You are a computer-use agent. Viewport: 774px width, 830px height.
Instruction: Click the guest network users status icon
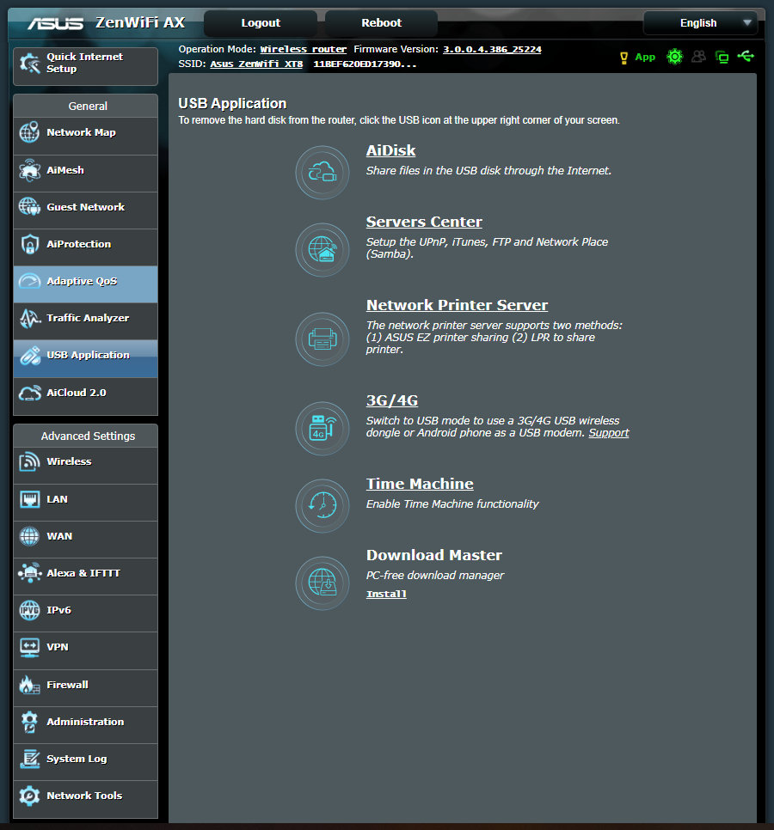(699, 57)
